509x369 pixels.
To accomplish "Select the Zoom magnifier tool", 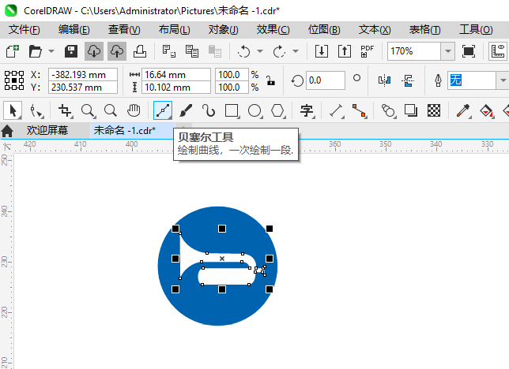I will (x=88, y=111).
